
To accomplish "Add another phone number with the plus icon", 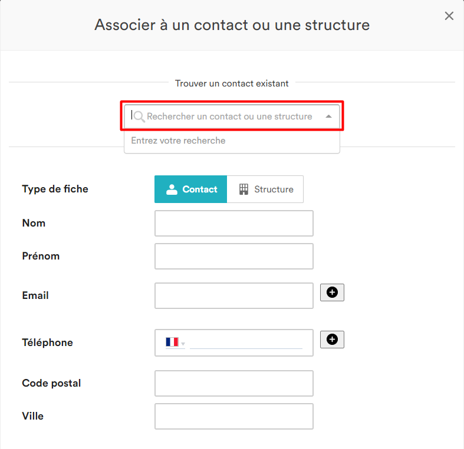I will 332,340.
